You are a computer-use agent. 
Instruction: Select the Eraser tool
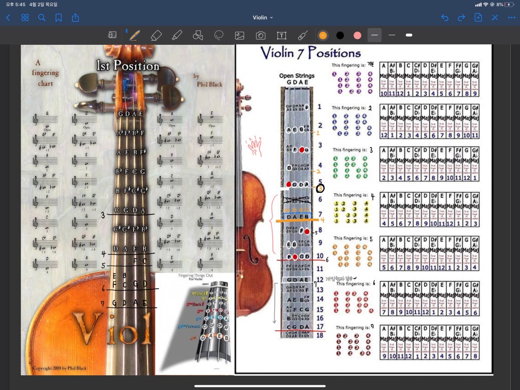(156, 35)
